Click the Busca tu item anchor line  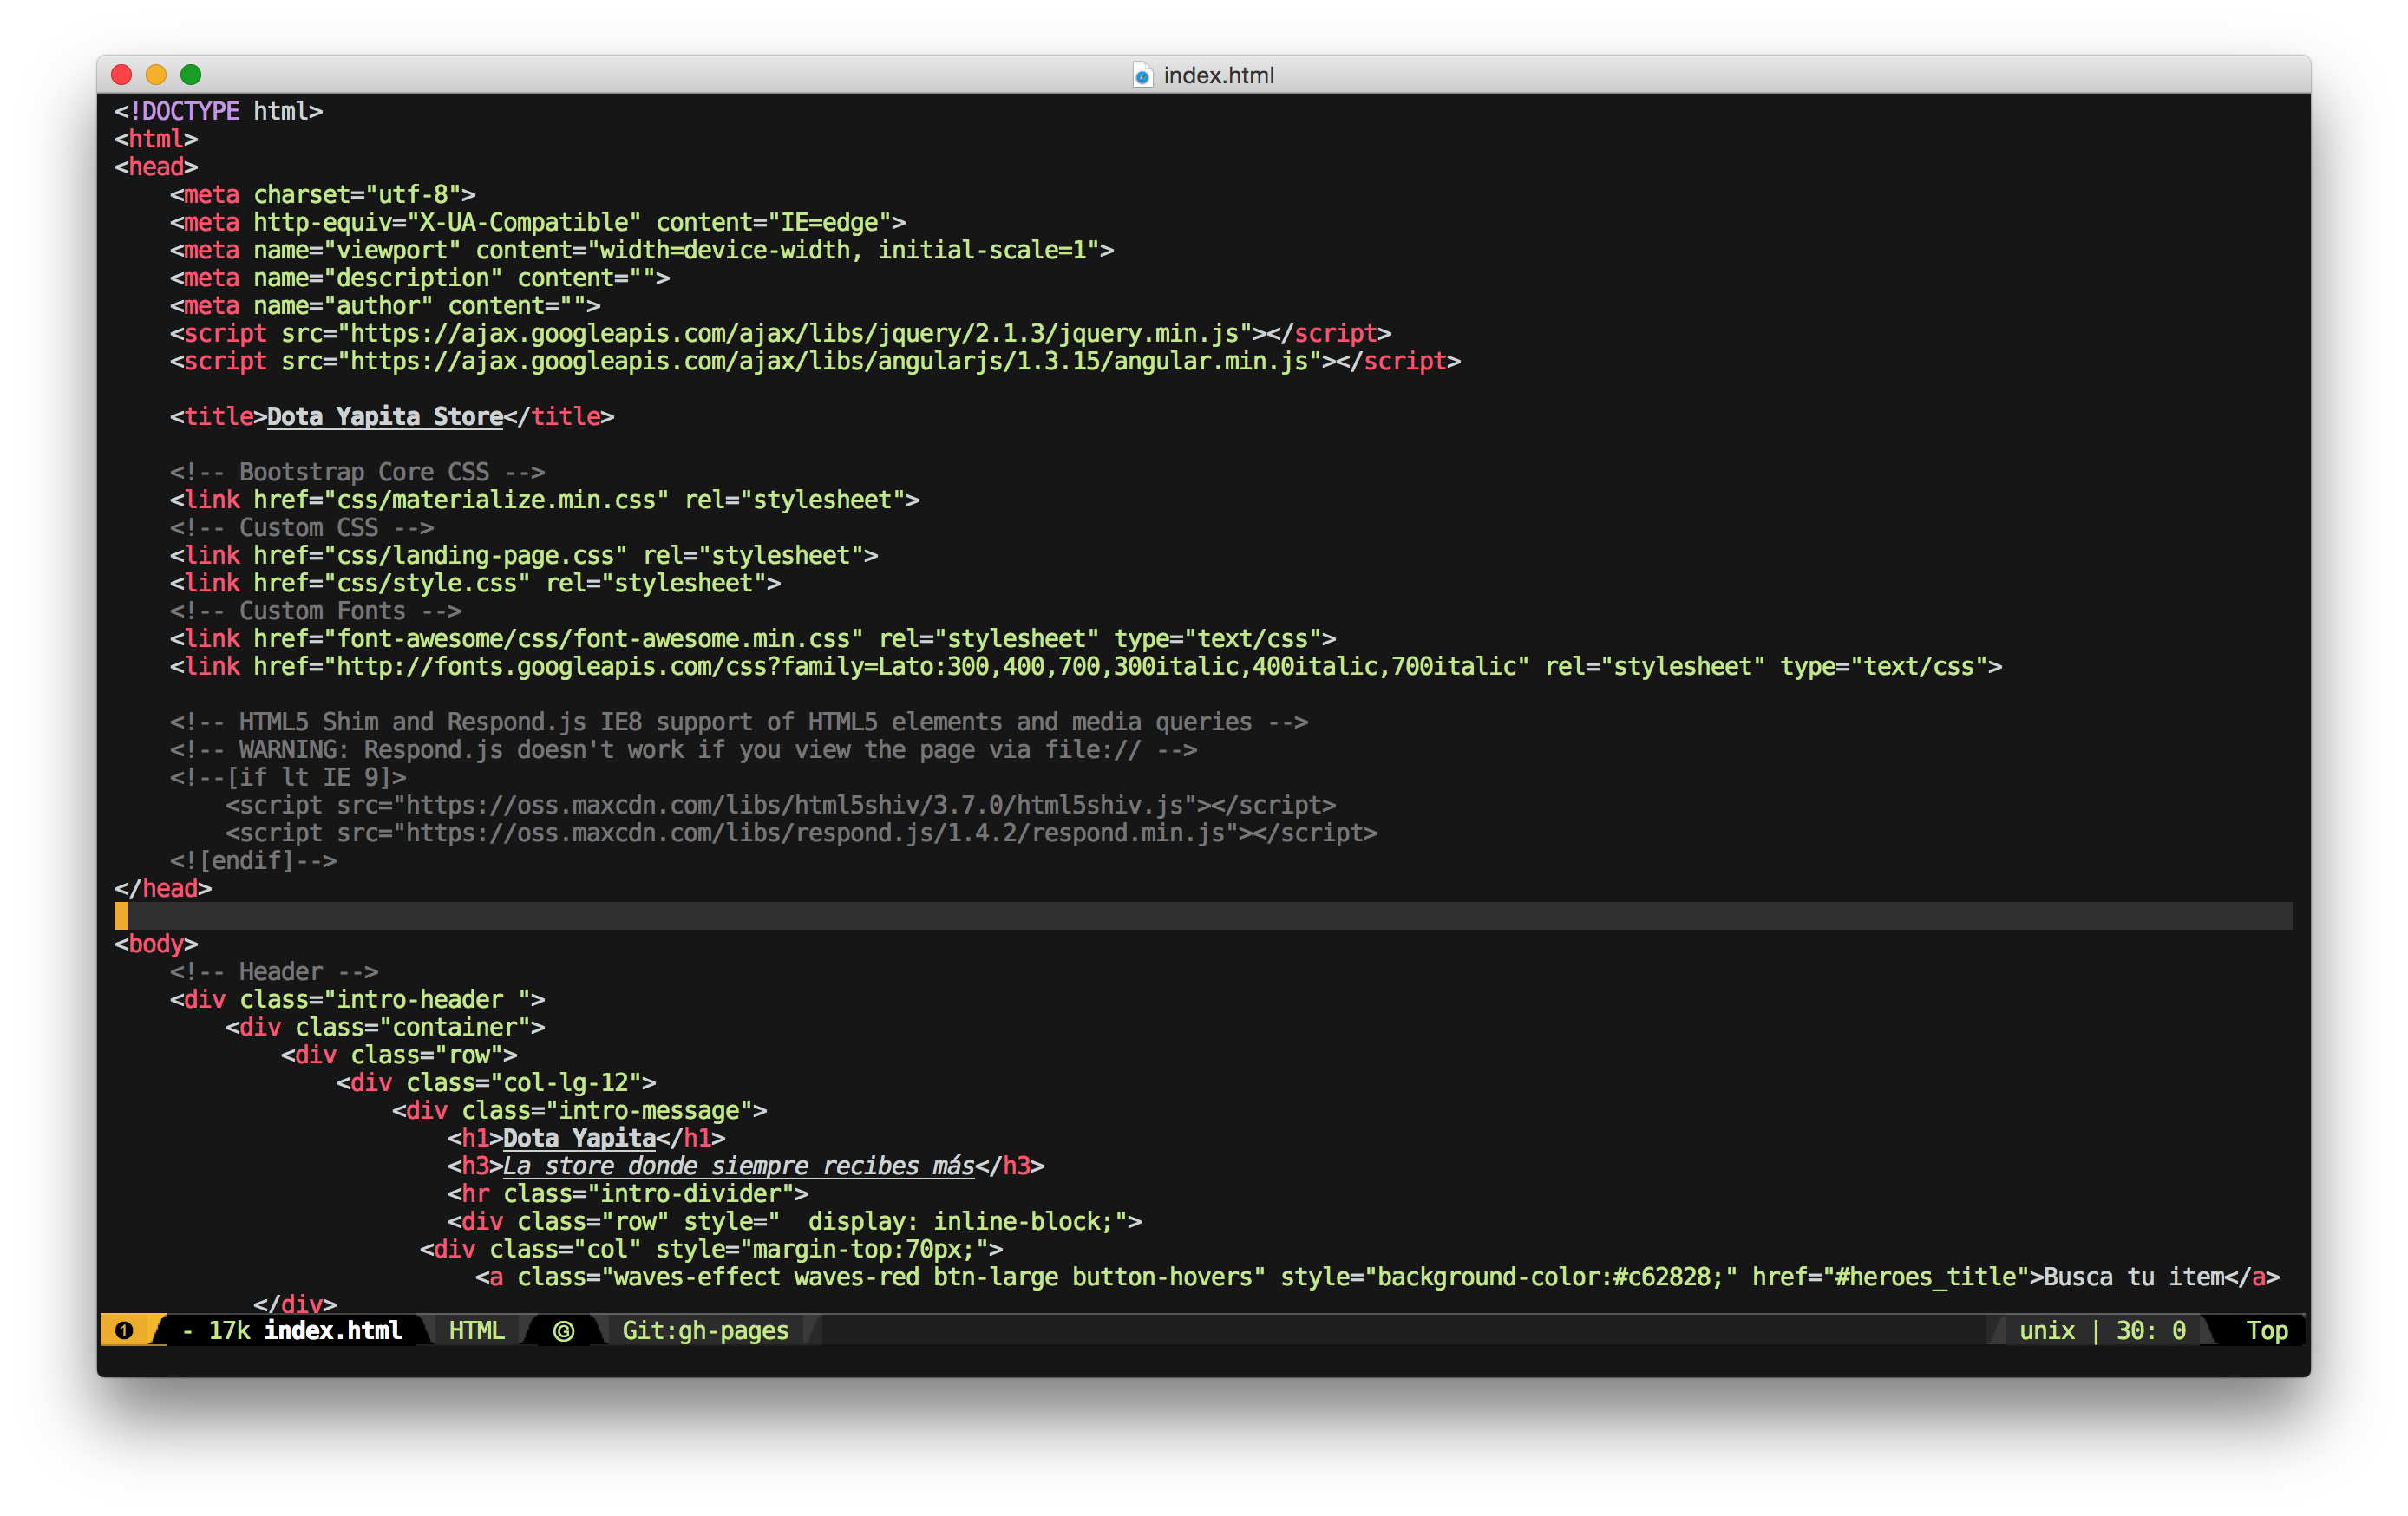pos(1378,1277)
